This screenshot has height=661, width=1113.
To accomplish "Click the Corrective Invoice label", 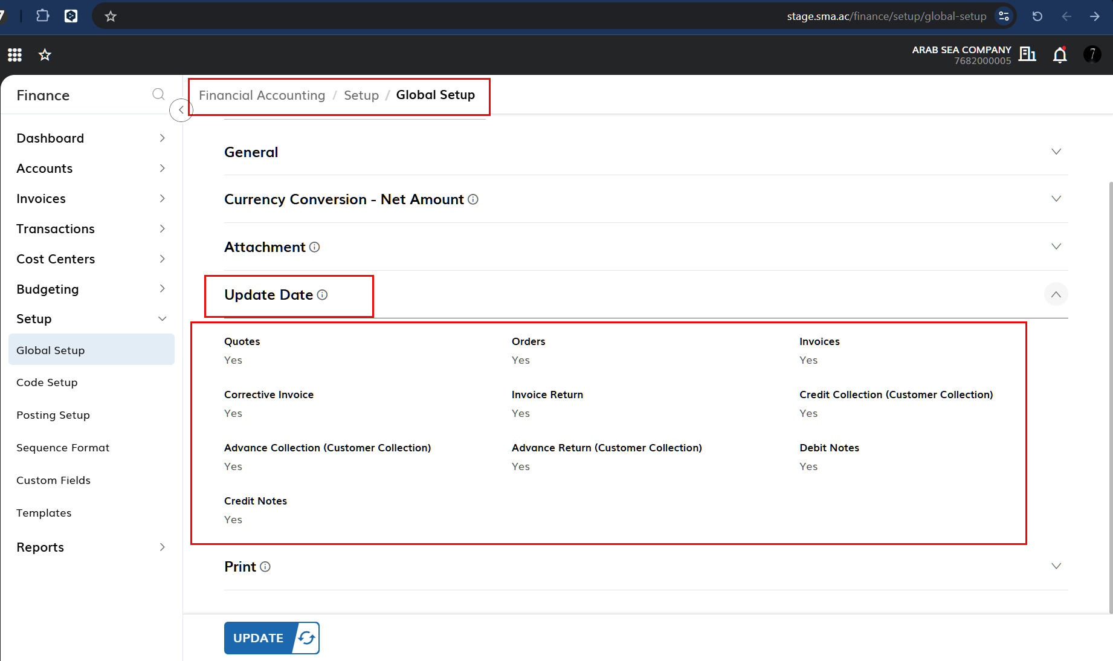I will 269,395.
